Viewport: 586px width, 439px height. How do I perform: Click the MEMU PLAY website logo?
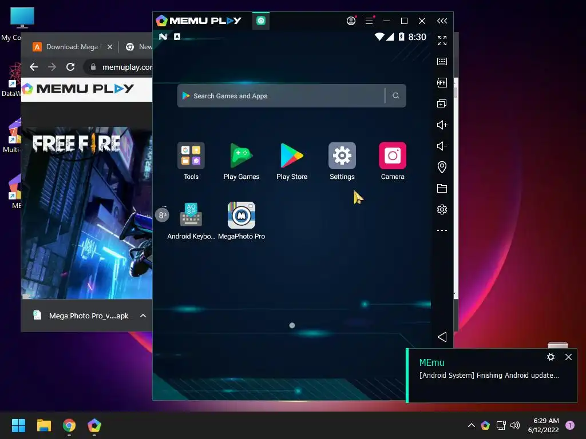pos(78,89)
